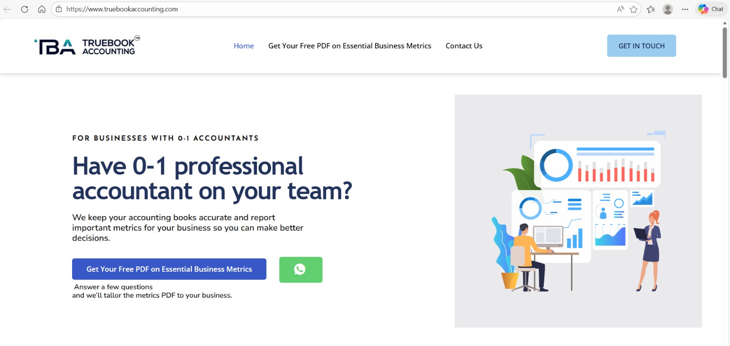This screenshot has height=346, width=730.
Task: Open the browser profile avatar
Action: pos(667,9)
